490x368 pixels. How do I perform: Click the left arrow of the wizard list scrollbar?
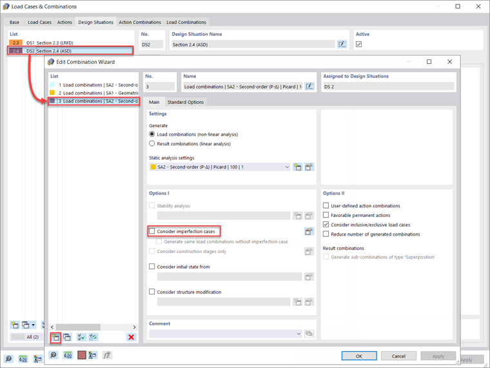pos(52,327)
